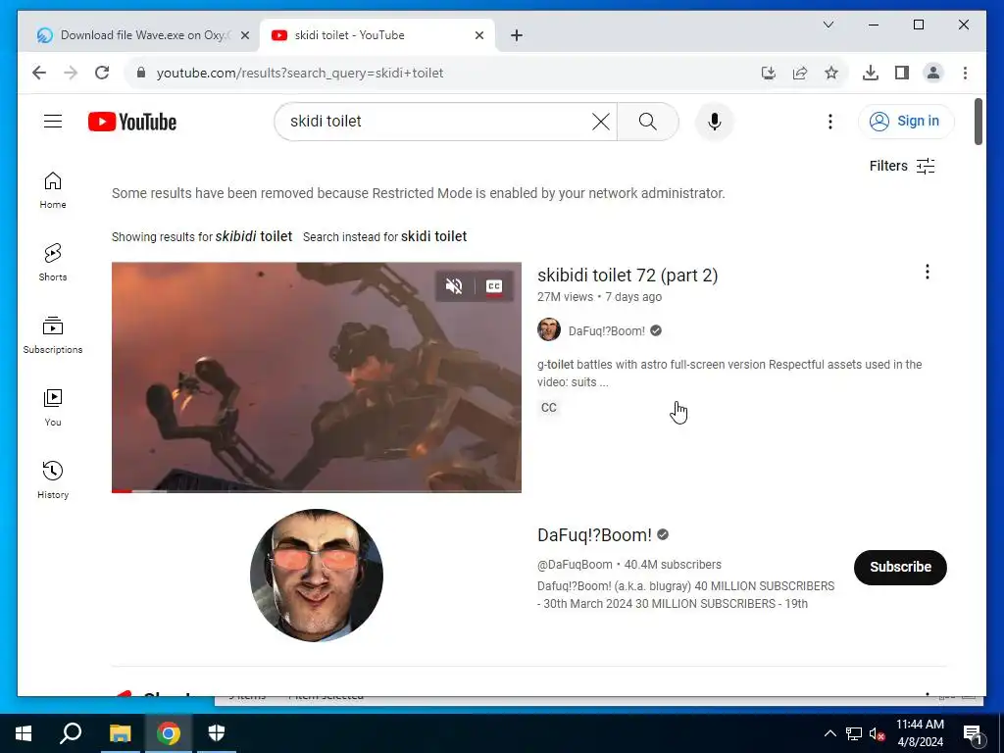Click the magnifier search button
Viewport: 1004px width, 753px height.
point(647,121)
